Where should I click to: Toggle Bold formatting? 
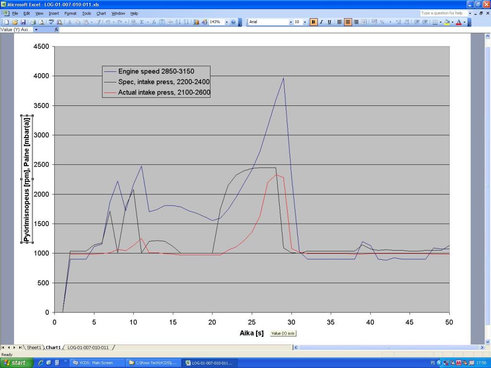coord(313,22)
